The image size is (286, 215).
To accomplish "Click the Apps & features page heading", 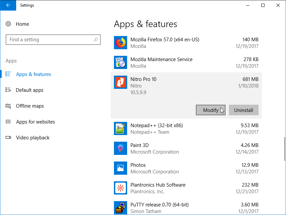I will click(x=145, y=24).
